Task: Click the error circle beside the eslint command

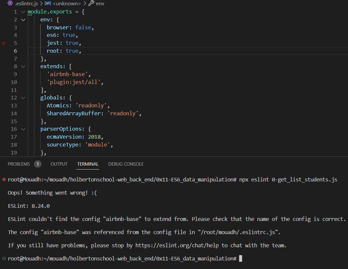Action: pyautogui.click(x=3, y=180)
